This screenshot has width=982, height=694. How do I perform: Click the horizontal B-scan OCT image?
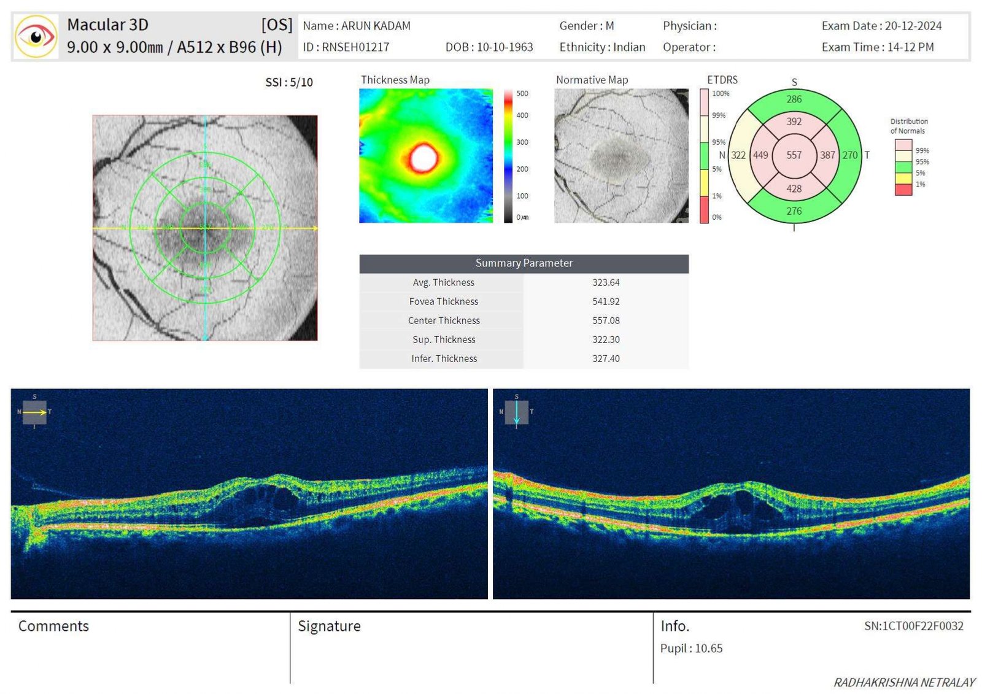point(249,494)
